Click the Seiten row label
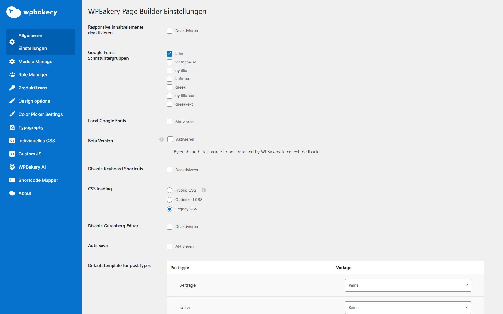This screenshot has height=314, width=503. [x=185, y=307]
